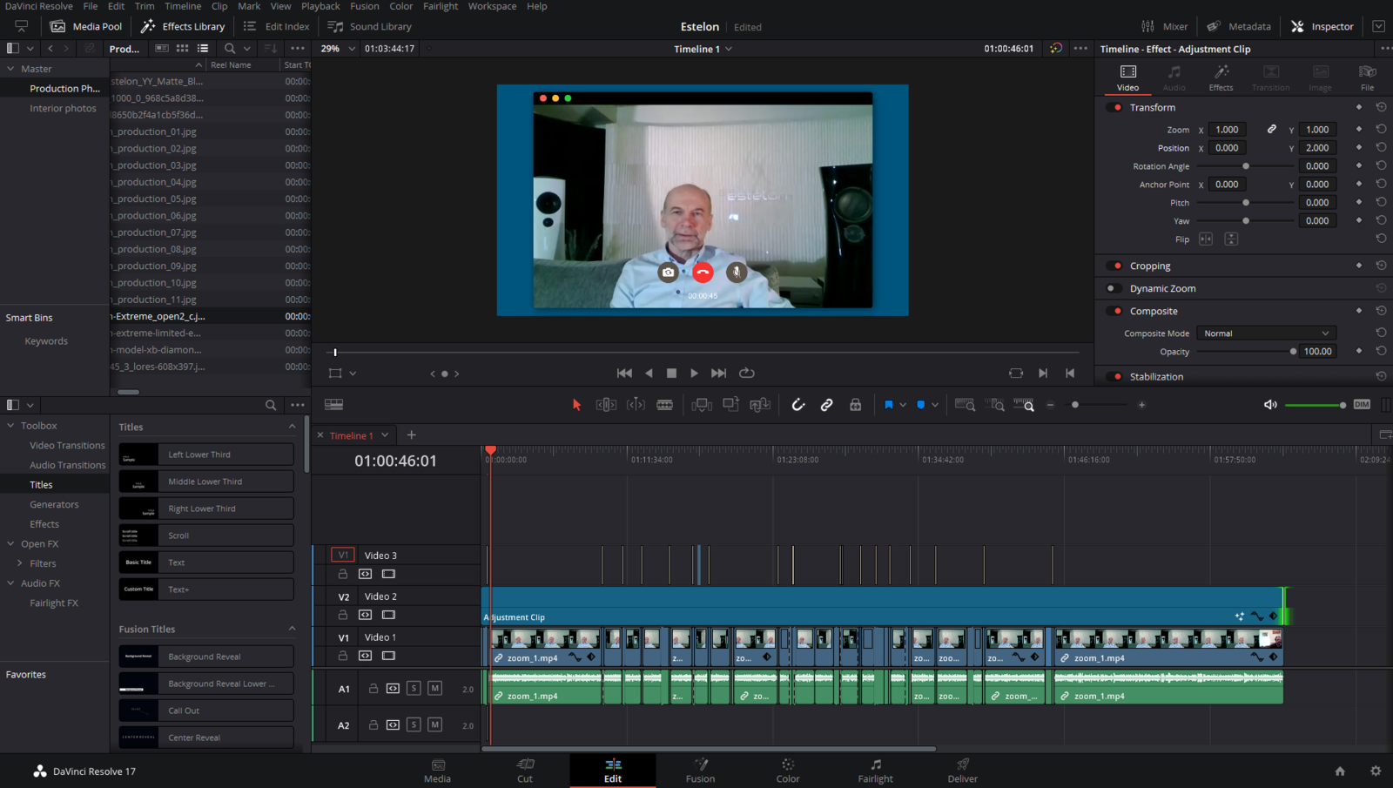Open the Edit Index panel
The height and width of the screenshot is (788, 1393).
[x=276, y=26]
